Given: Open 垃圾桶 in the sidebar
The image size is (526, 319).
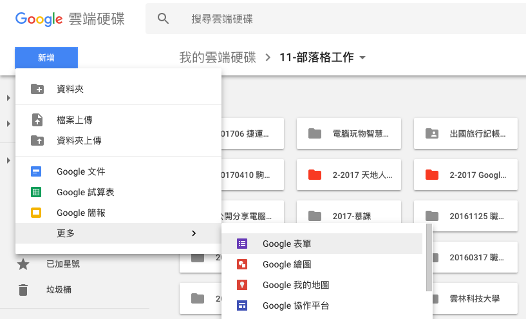Looking at the screenshot, I should (x=59, y=290).
